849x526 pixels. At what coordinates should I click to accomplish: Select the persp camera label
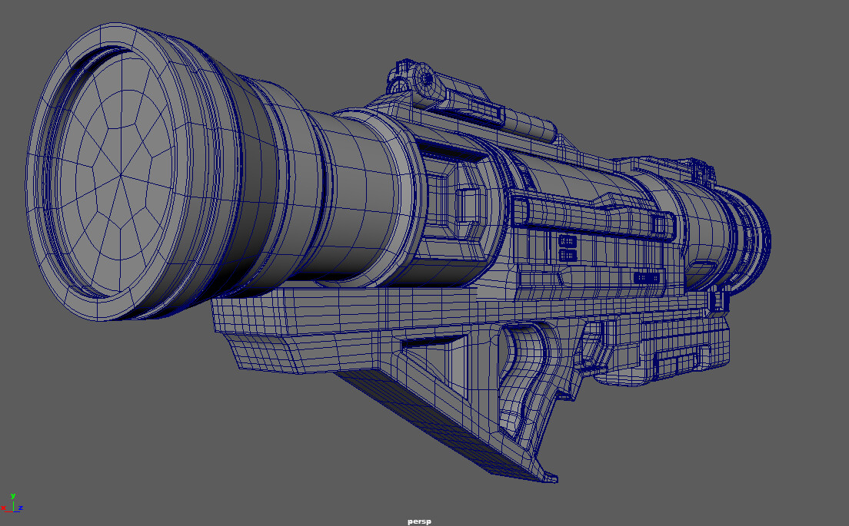[x=418, y=520]
